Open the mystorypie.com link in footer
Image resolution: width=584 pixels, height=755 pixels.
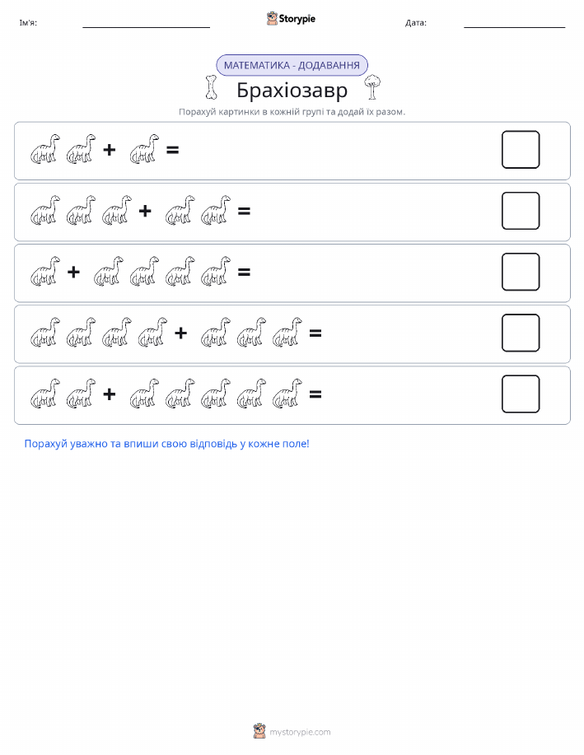300,732
